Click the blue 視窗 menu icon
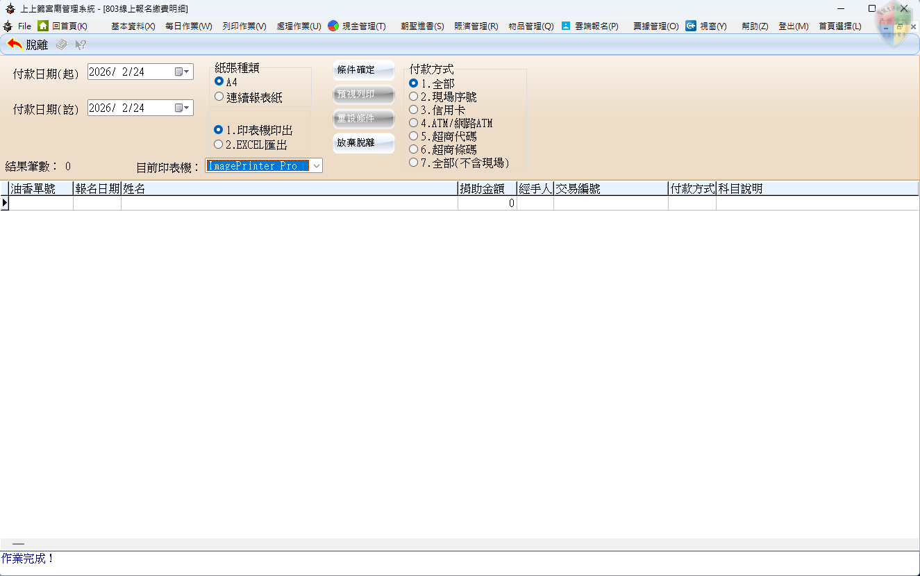 click(x=691, y=26)
